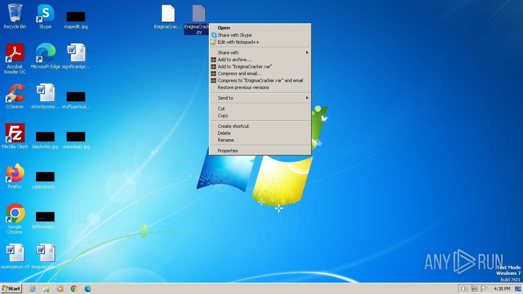Image resolution: width=523 pixels, height=294 pixels.
Task: Choose Add to "EnigmaCracker.rar"
Action: click(260, 67)
